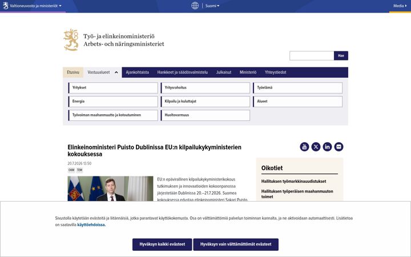Open the Julkaisut menu item

(x=224, y=73)
